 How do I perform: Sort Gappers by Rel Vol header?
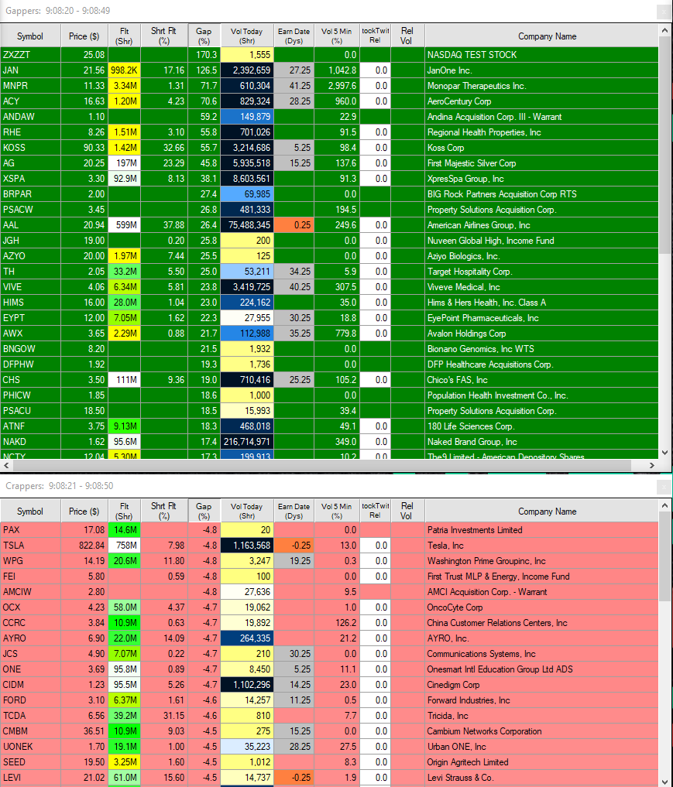pyautogui.click(x=407, y=36)
